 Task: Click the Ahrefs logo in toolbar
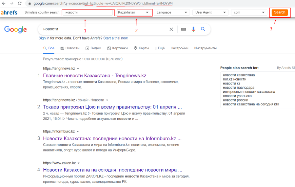(x=9, y=12)
